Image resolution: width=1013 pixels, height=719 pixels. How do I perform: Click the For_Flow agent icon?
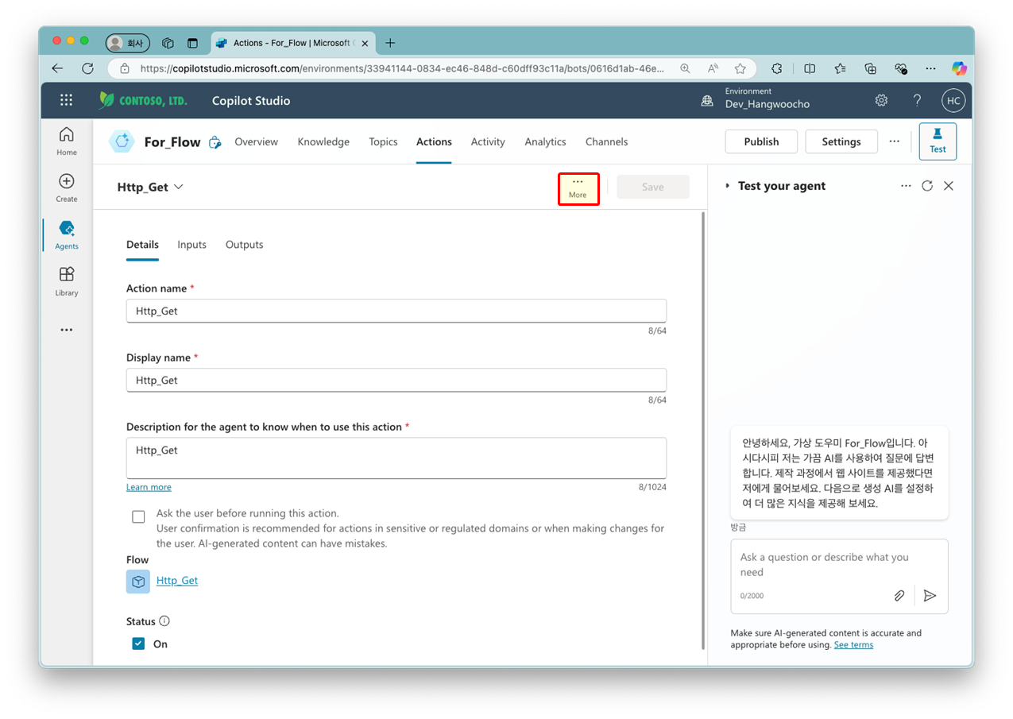(122, 141)
